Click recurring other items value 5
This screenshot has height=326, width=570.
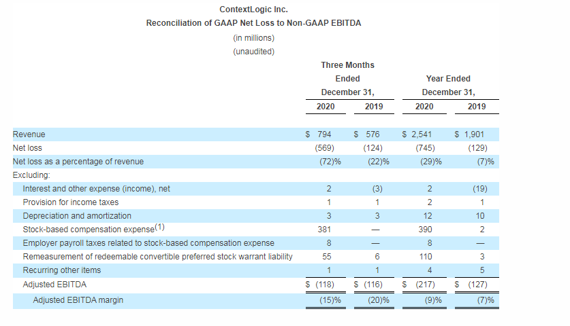click(482, 270)
